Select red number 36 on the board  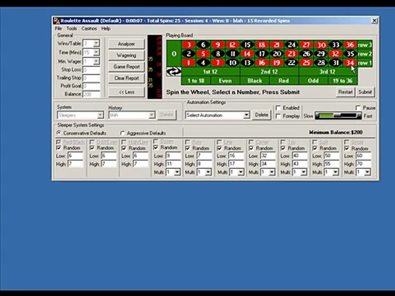pos(350,45)
